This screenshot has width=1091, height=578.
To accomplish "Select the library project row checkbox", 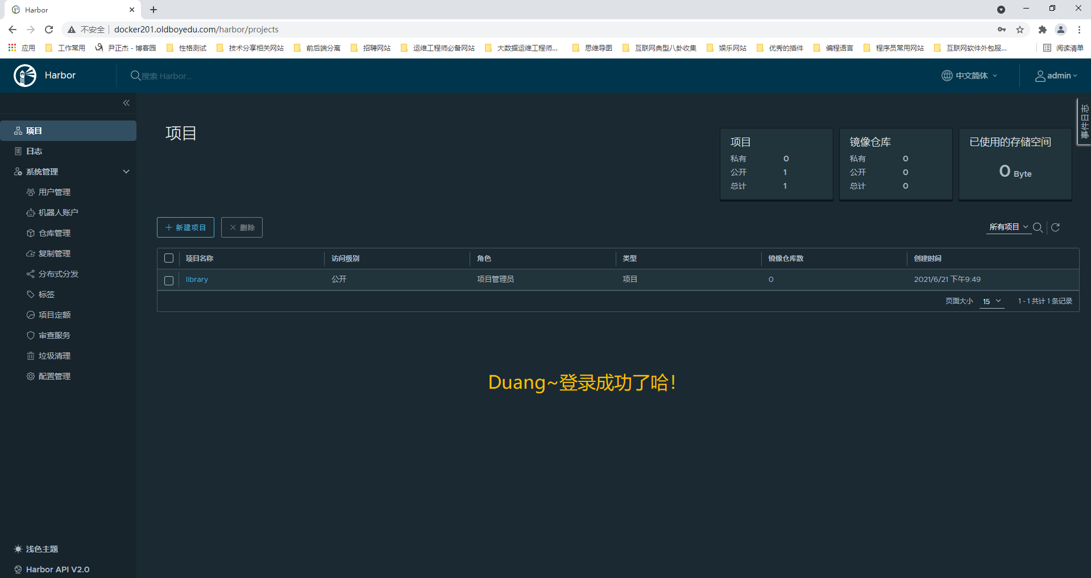I will (x=169, y=280).
